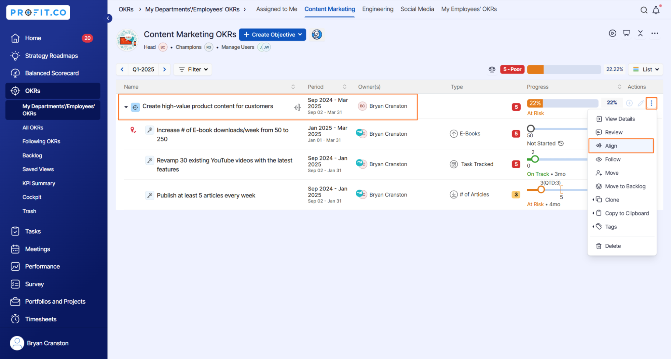The image size is (671, 359).
Task: Switch to the Engineering tab
Action: tap(377, 9)
